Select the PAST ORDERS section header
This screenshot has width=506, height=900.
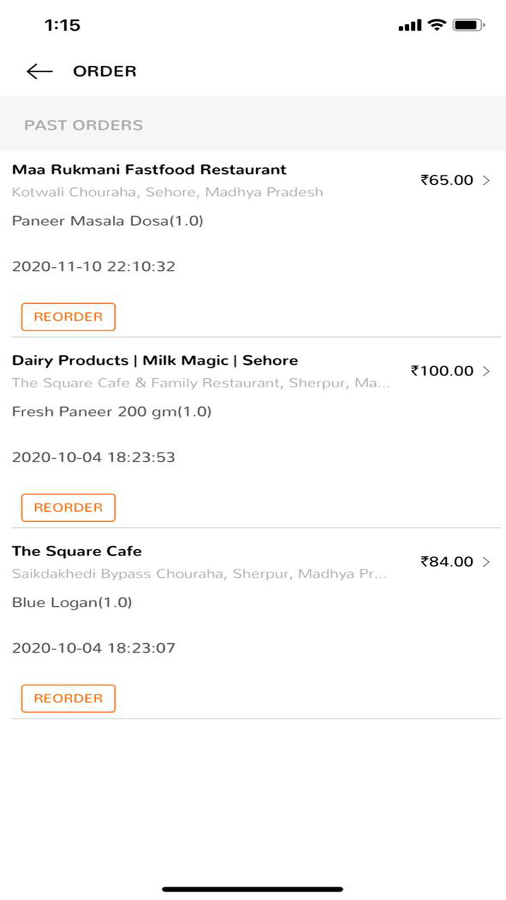[x=83, y=125]
